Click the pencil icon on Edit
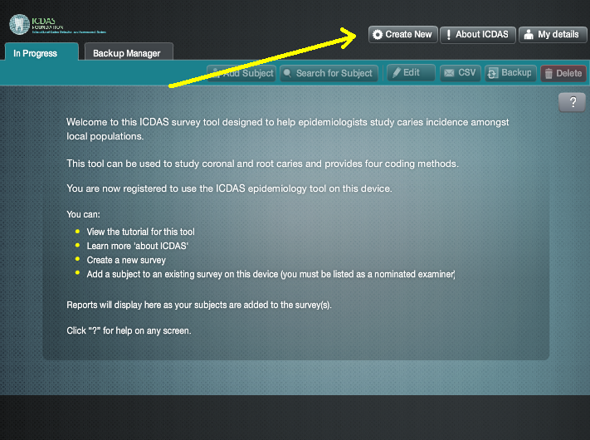Viewport: 590px width, 440px height. coord(397,73)
